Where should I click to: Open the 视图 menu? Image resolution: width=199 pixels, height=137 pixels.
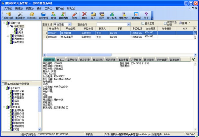(x=30, y=9)
